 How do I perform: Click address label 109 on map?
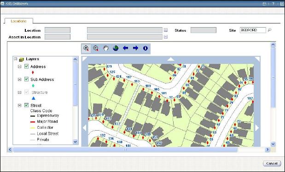pyautogui.click(x=148, y=86)
